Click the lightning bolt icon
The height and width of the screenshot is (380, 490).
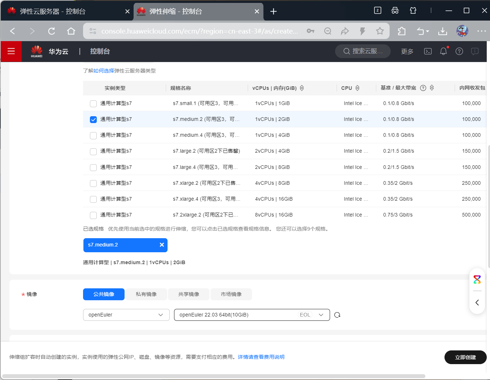[x=363, y=31]
